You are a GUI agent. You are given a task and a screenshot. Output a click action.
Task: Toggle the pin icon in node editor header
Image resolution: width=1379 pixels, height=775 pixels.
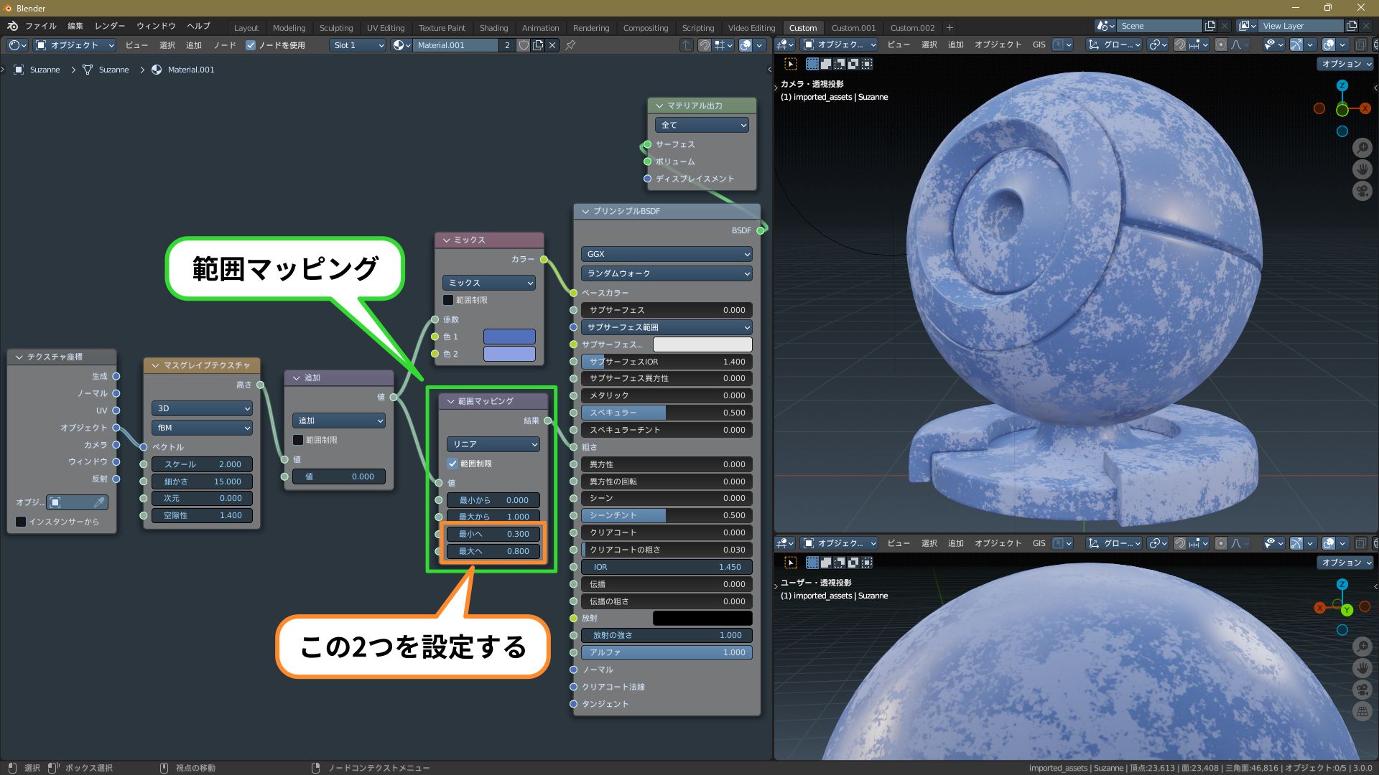(x=570, y=45)
